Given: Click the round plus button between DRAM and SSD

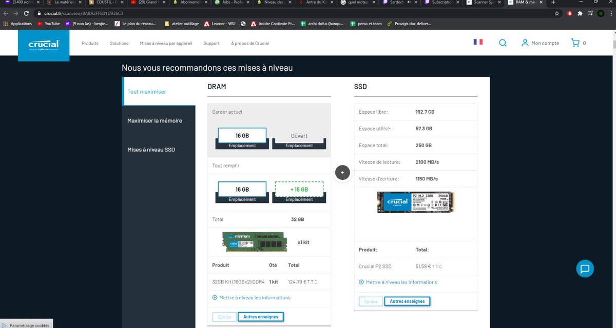Looking at the screenshot, I should (342, 172).
